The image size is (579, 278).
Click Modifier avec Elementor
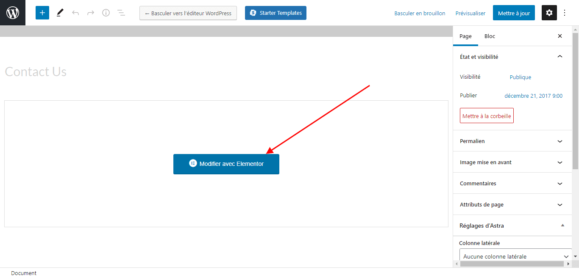tap(226, 164)
